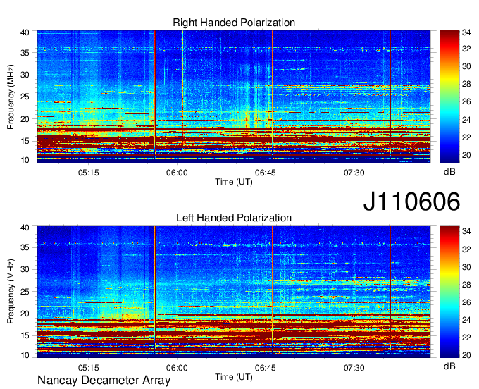479x389 pixels.
Task: Select the large "J110606" observation label
Action: [411, 201]
